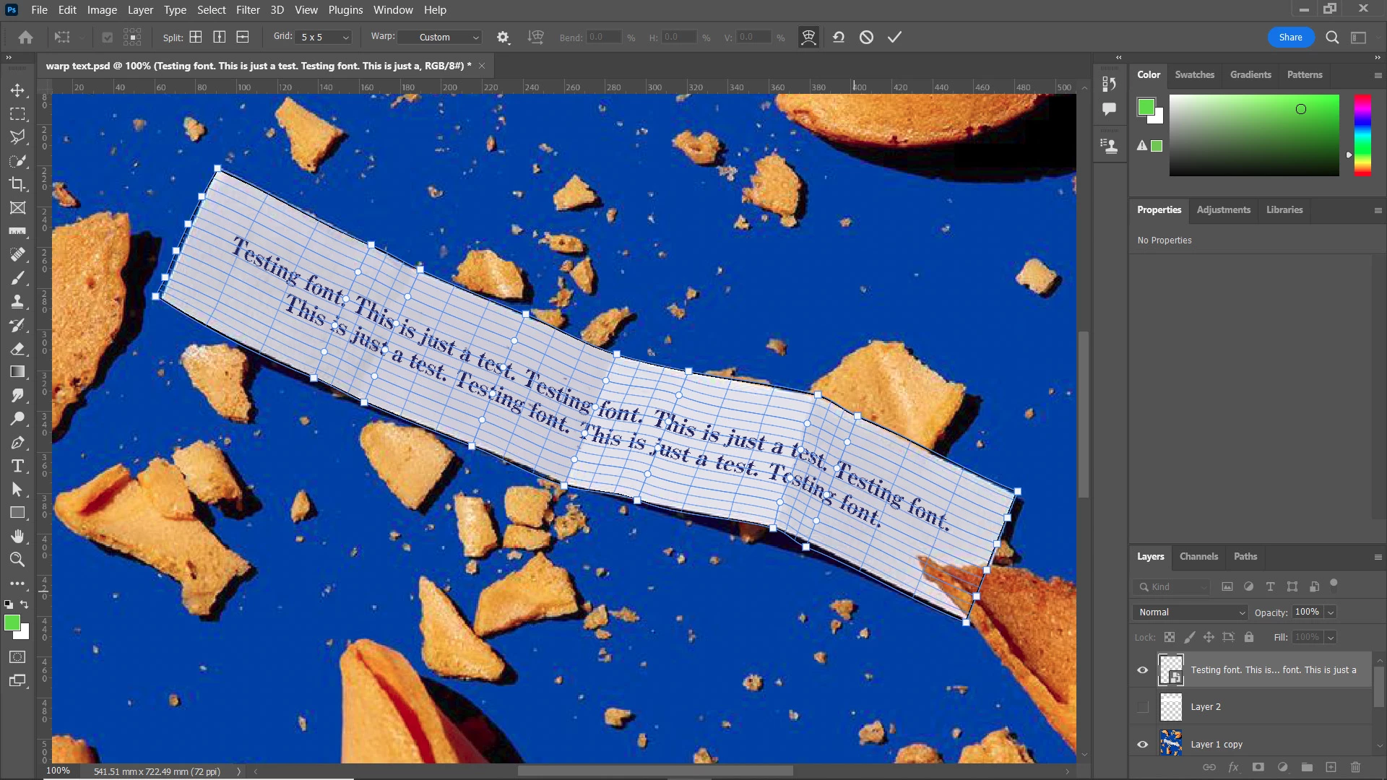Hide the Testing font text layer

[1142, 670]
